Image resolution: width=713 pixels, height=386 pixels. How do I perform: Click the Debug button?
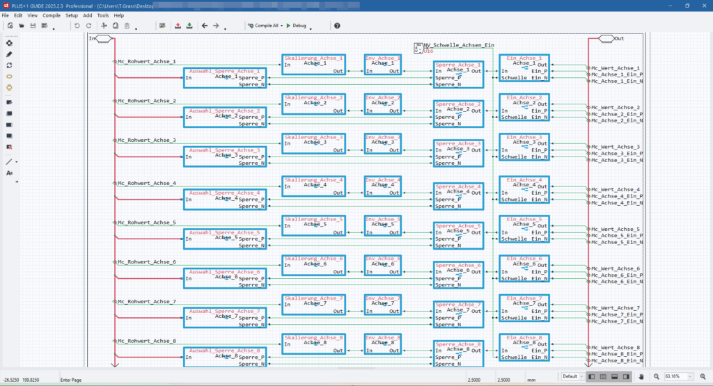point(296,26)
